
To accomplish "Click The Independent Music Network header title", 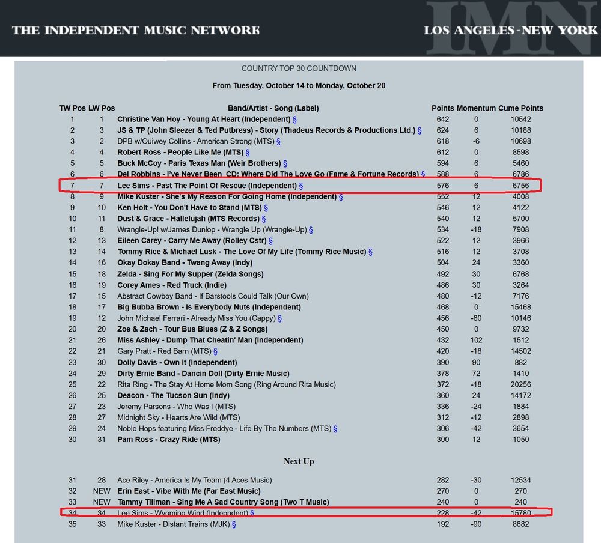I will [136, 30].
